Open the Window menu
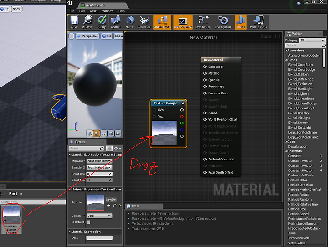The width and height of the screenshot is (328, 247). tap(108, 11)
